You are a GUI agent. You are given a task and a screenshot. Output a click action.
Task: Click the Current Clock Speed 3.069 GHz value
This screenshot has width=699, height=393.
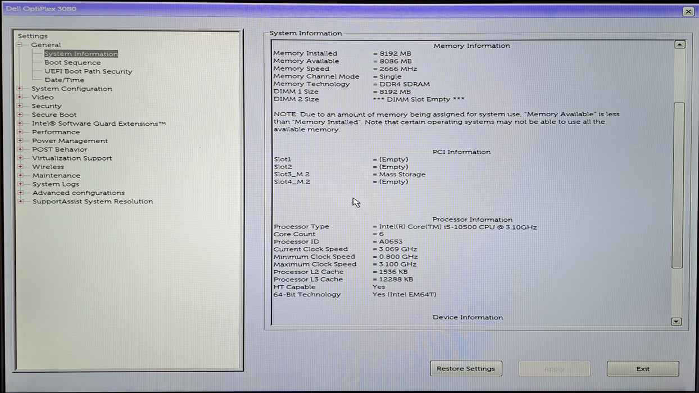394,249
